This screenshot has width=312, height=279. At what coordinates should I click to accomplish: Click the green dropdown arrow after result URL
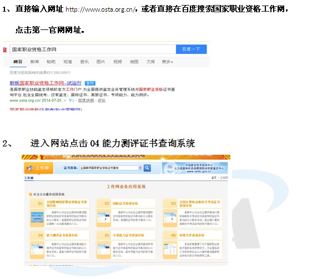65,101
